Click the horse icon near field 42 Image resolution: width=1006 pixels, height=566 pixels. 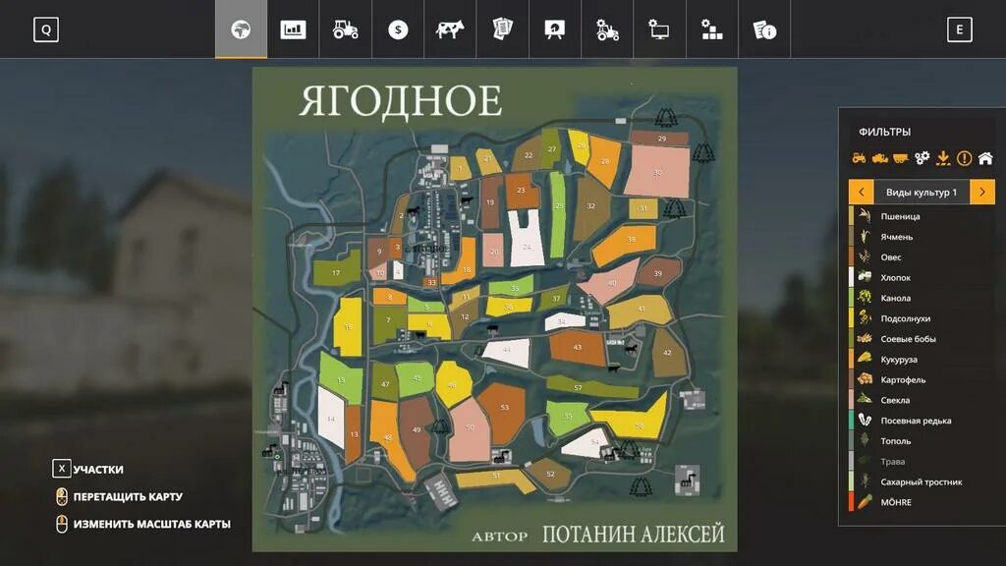point(632,349)
